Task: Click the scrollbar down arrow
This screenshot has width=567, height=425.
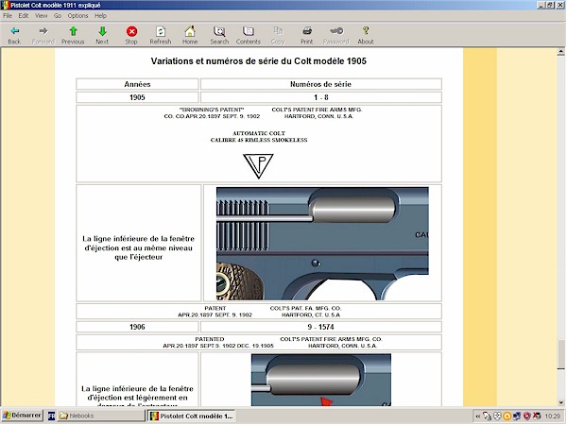Action: pyautogui.click(x=561, y=402)
